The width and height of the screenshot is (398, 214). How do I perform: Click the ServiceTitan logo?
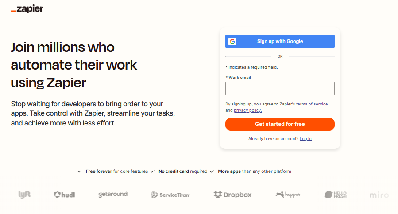170,195
